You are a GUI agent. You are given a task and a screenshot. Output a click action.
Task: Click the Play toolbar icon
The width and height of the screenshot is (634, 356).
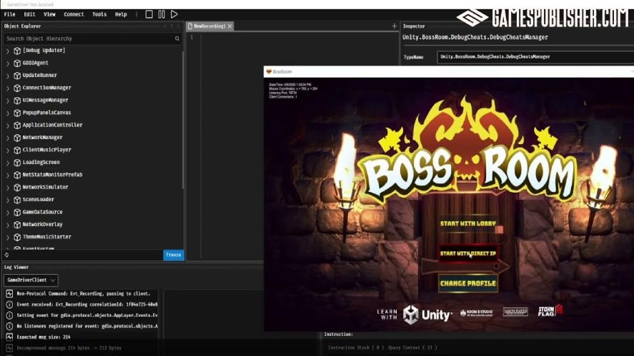[174, 14]
